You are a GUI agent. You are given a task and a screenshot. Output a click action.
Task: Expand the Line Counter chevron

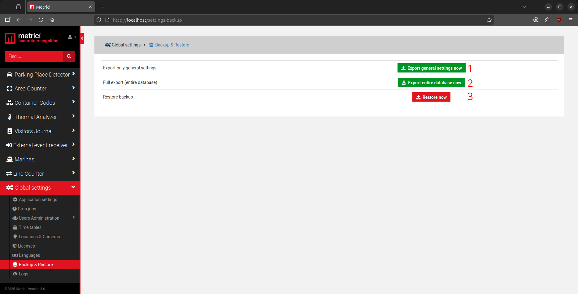(73, 173)
